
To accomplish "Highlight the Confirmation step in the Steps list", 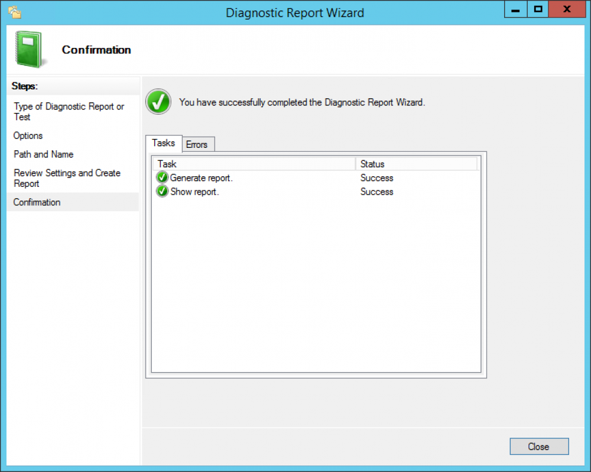I will (37, 202).
